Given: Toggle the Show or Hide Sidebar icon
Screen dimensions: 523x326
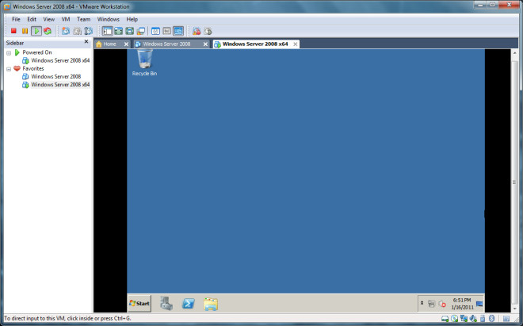Looking at the screenshot, I should 108,31.
